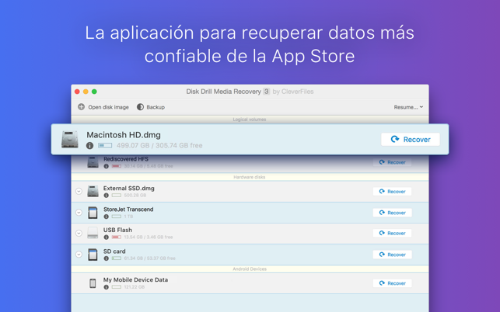Recover the SD card disk
500x312 pixels.
[x=392, y=255]
